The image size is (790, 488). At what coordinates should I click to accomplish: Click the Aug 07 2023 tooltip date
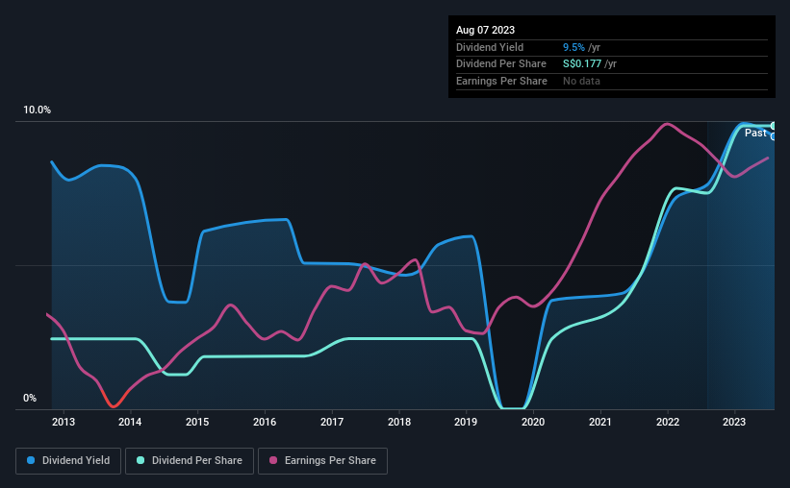coord(485,30)
